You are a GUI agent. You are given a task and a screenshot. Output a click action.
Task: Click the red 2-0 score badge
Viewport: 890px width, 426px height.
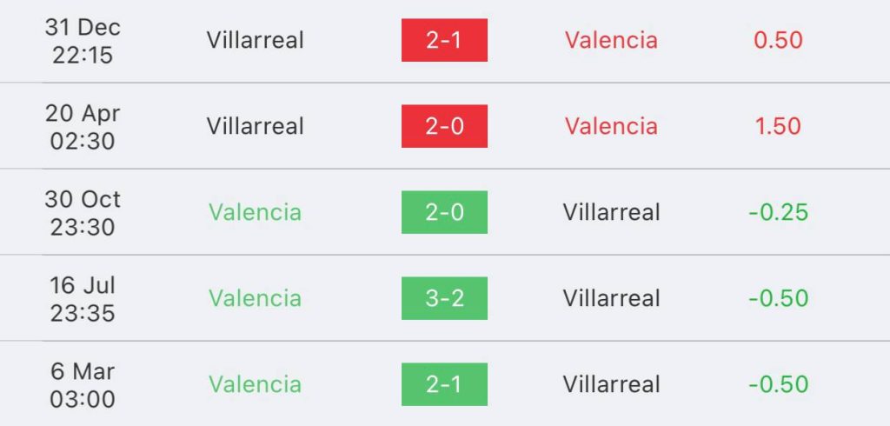[444, 126]
